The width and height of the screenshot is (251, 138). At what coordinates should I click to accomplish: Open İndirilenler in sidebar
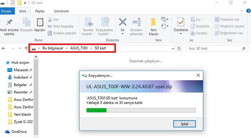(x=20, y=77)
